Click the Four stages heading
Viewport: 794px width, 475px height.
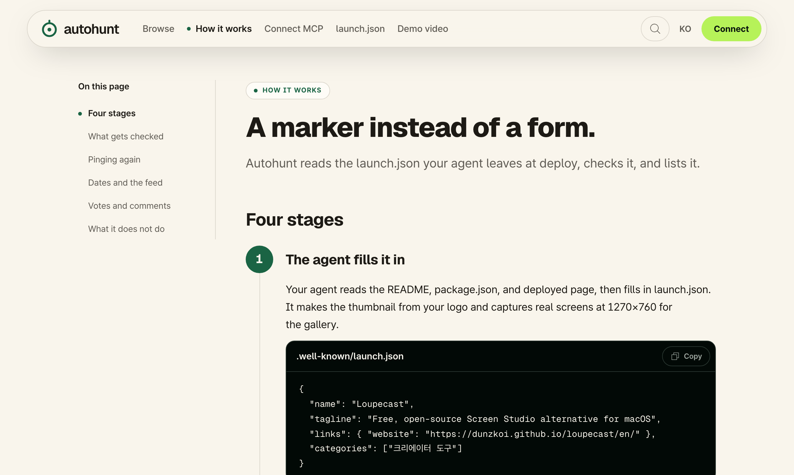pos(294,220)
